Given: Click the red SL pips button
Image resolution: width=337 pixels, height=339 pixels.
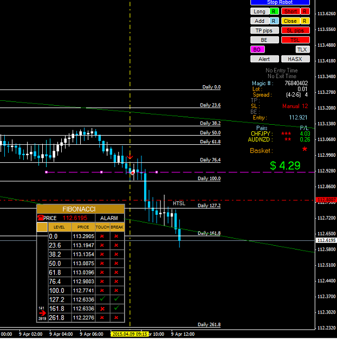Looking at the screenshot, I should [x=295, y=30].
